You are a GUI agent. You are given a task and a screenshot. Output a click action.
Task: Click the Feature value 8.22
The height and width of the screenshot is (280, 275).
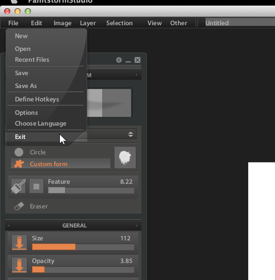126,182
